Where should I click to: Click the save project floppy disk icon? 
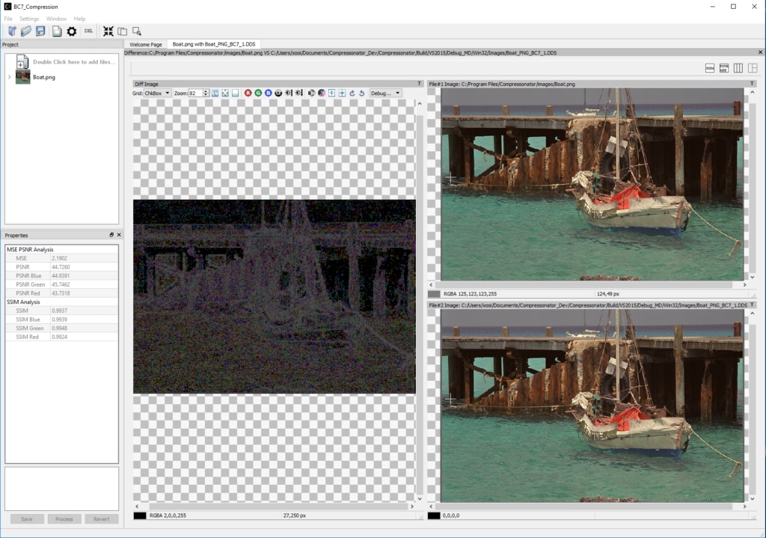coord(40,31)
